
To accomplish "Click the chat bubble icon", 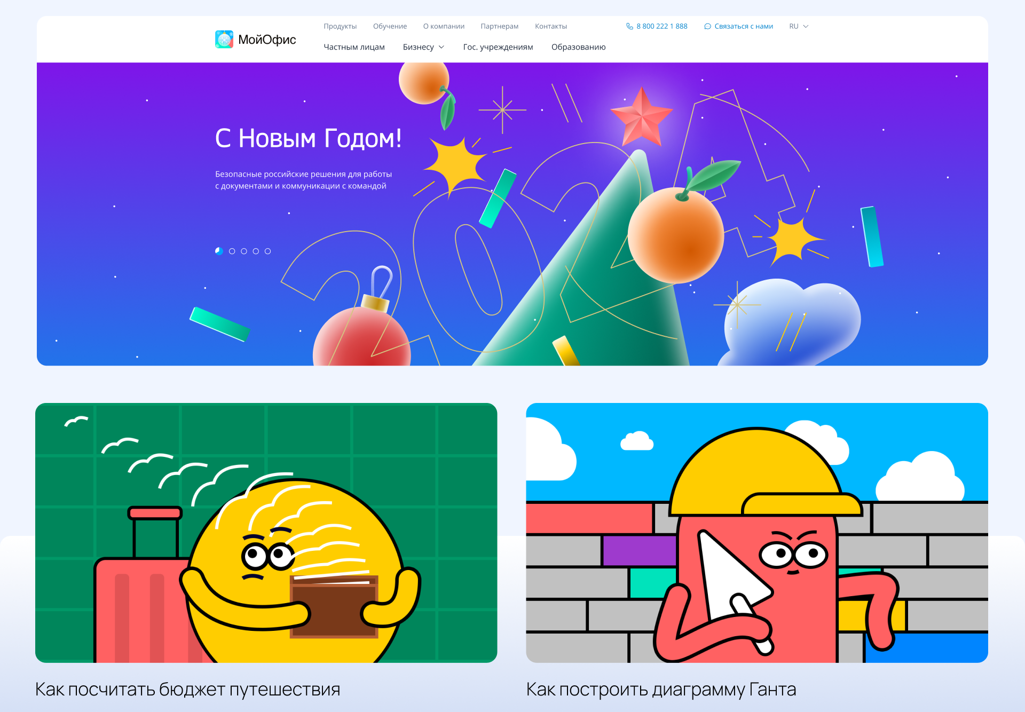I will [707, 26].
